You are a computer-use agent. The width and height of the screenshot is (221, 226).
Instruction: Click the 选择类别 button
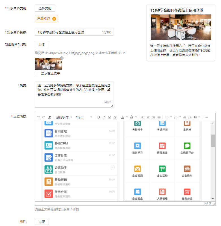pos(45,8)
